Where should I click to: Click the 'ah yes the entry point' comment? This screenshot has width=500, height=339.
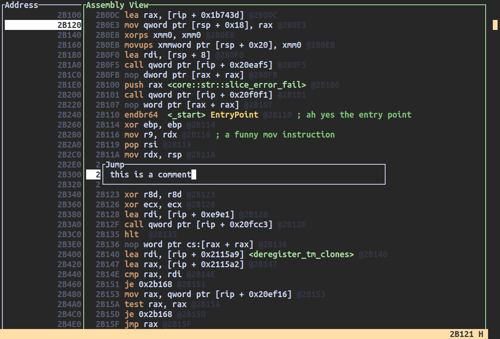(354, 115)
